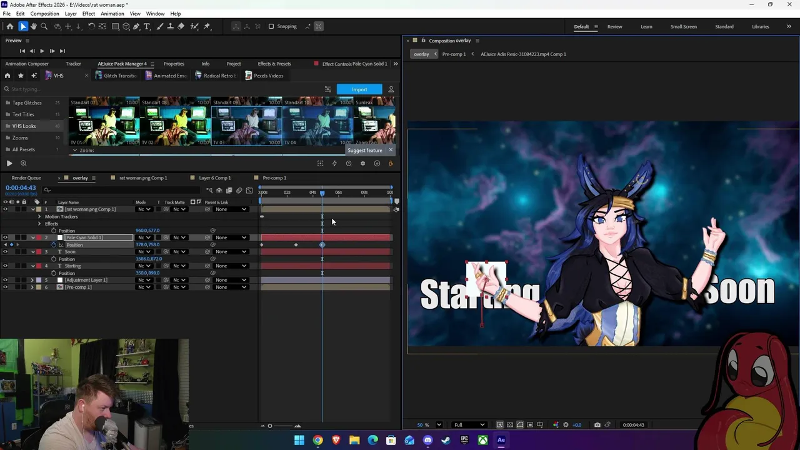Open AEJuice account profile icon
Viewport: 800px width, 450px height.
(391, 89)
